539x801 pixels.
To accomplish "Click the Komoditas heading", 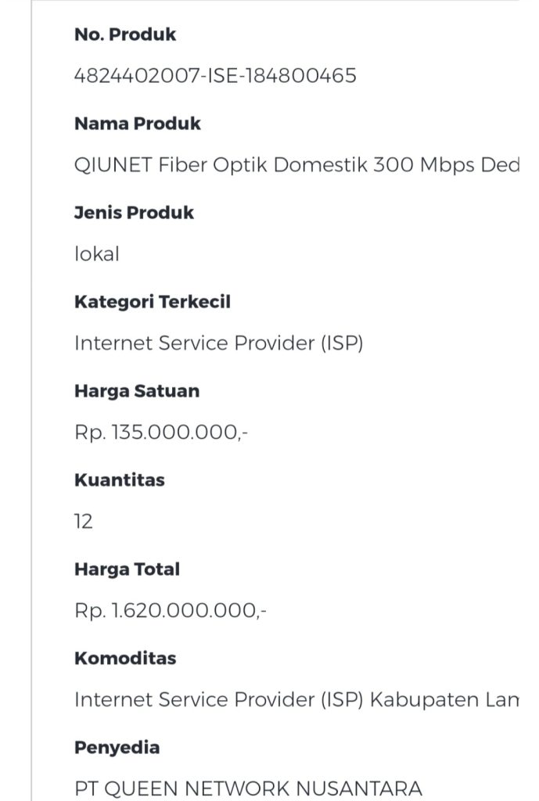I will click(x=125, y=659).
